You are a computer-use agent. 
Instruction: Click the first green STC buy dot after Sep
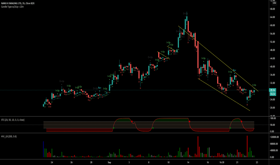point(114,128)
